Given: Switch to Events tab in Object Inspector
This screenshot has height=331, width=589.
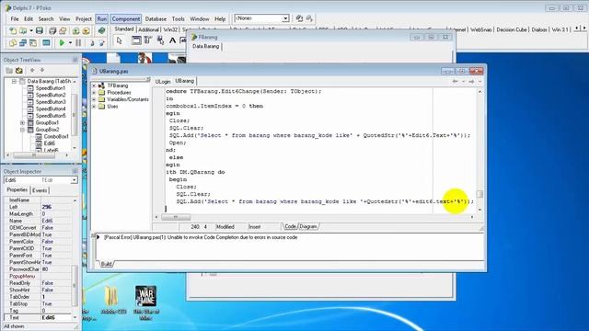Looking at the screenshot, I should 40,190.
